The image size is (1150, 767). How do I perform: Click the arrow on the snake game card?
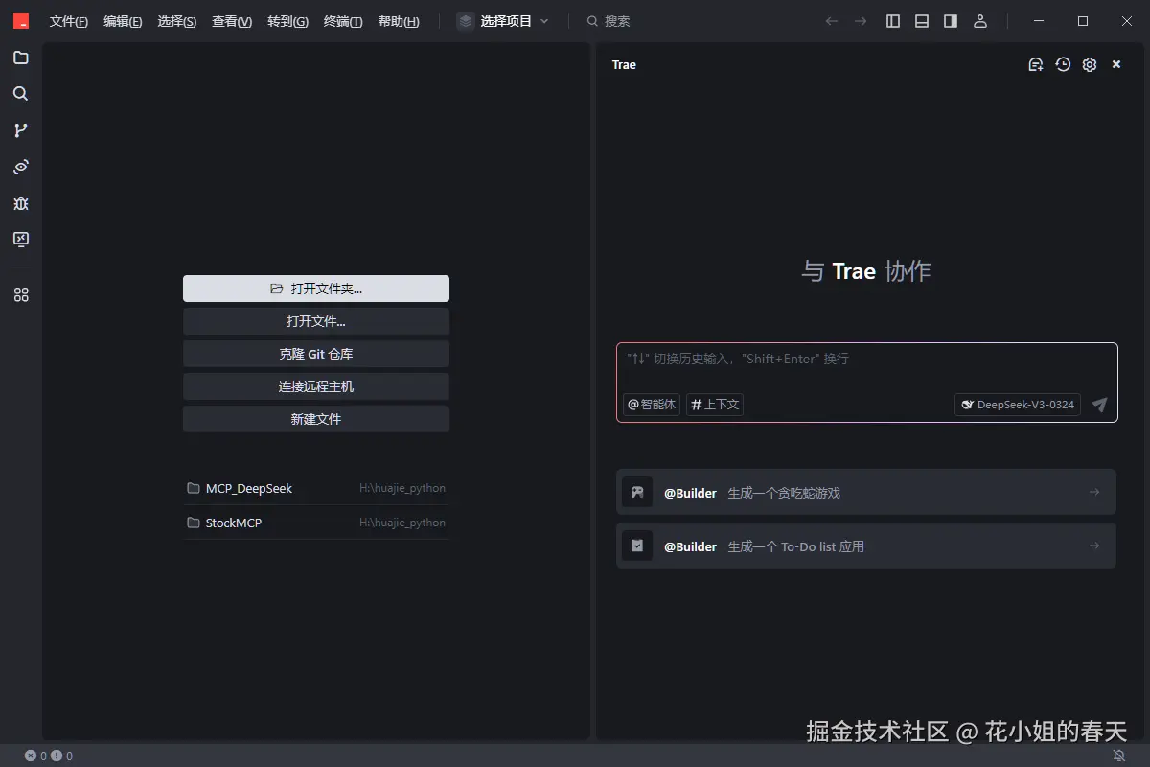1094,492
